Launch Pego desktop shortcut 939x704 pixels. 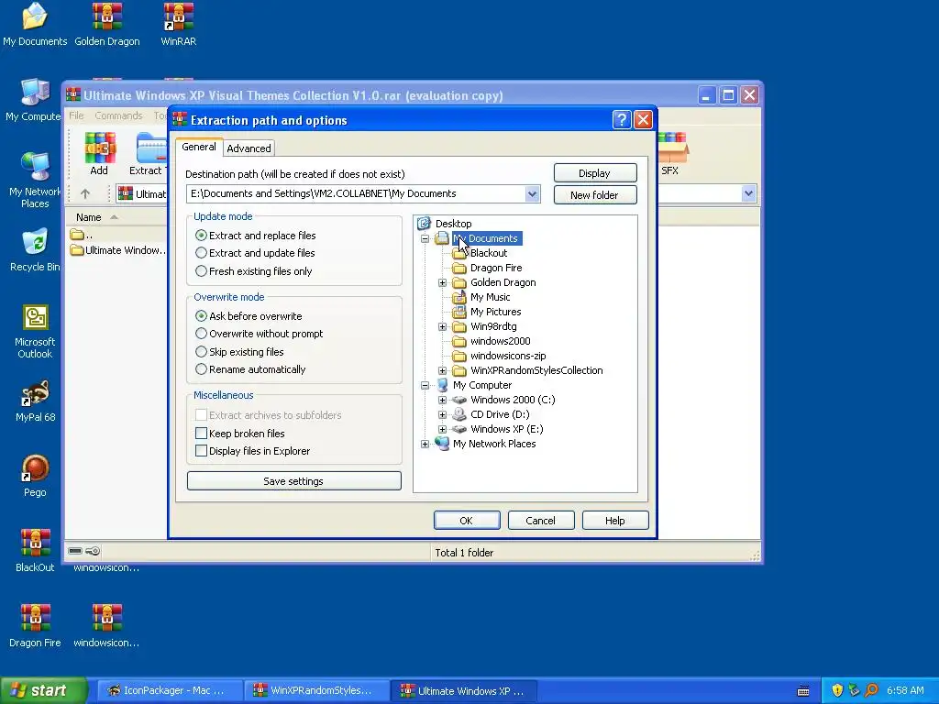point(35,476)
